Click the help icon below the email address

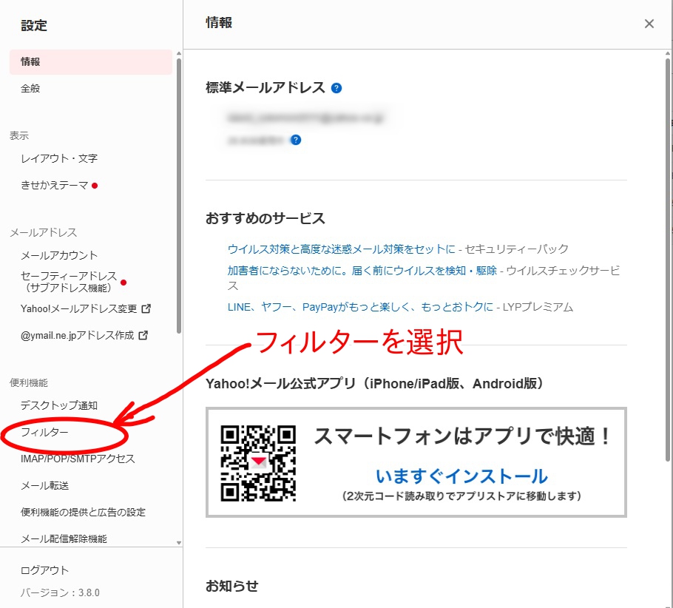296,140
